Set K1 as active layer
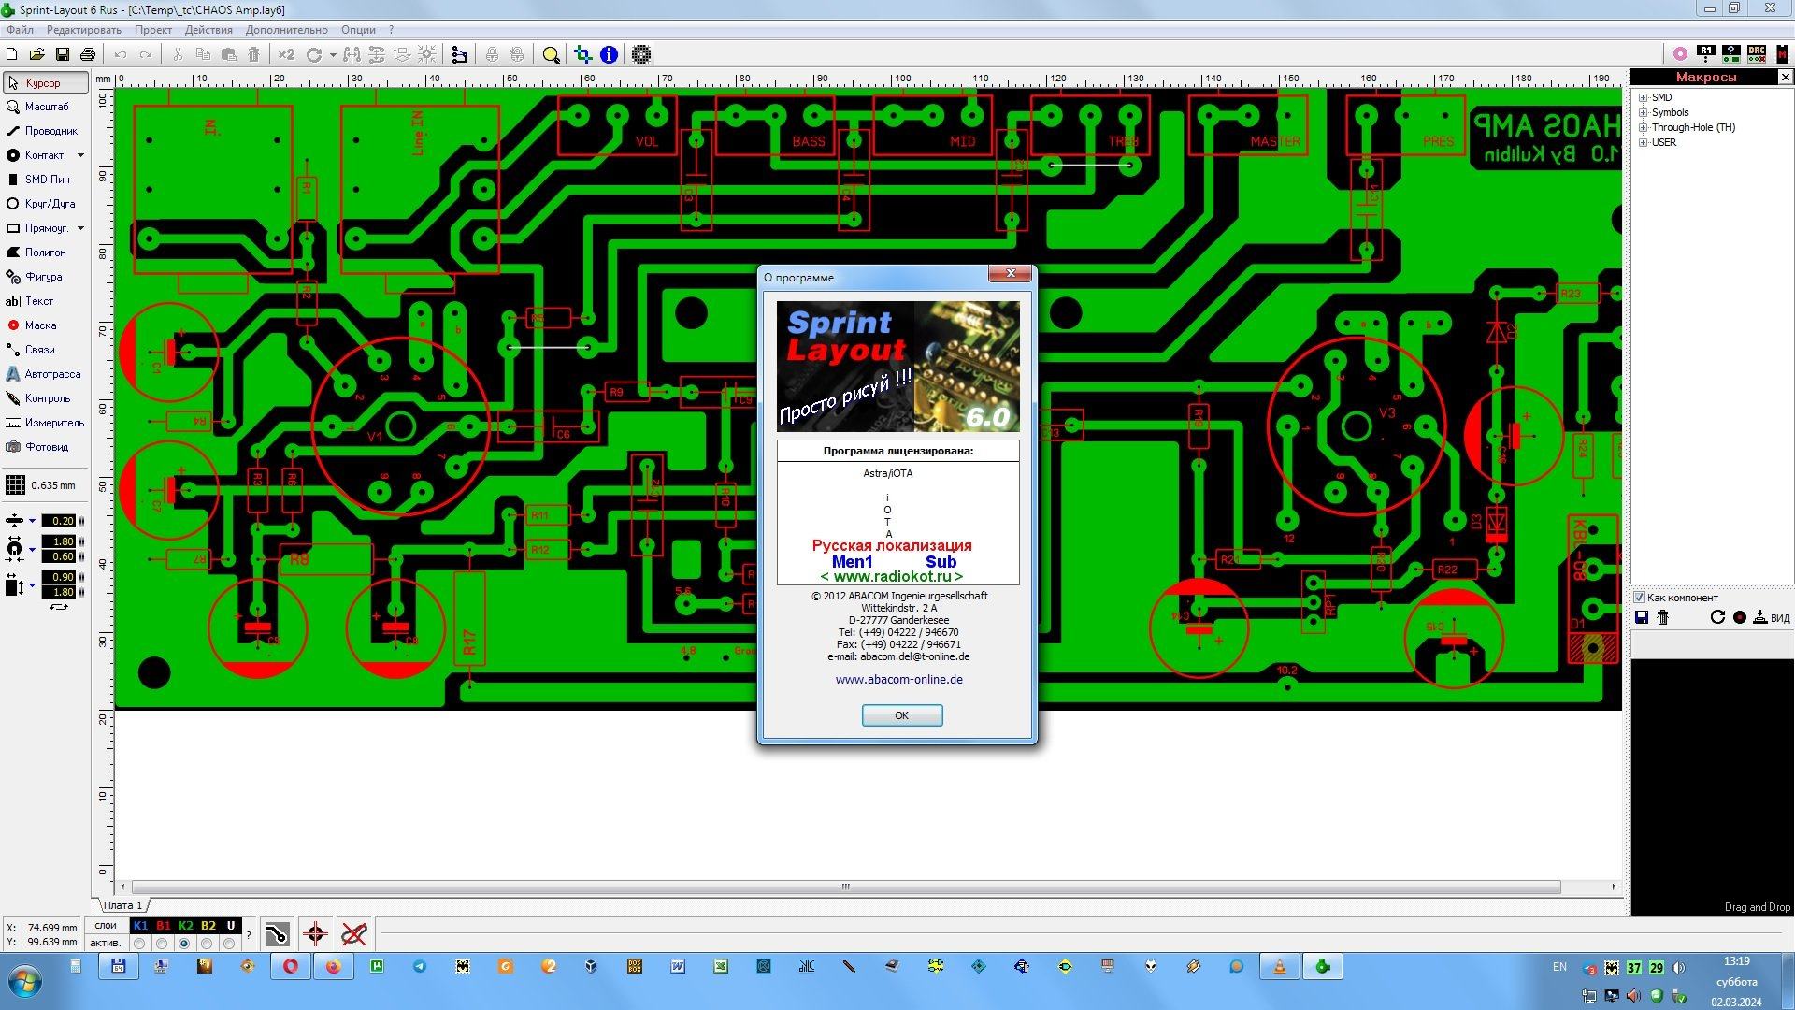Viewport: 1795px width, 1010px height. pos(140,944)
